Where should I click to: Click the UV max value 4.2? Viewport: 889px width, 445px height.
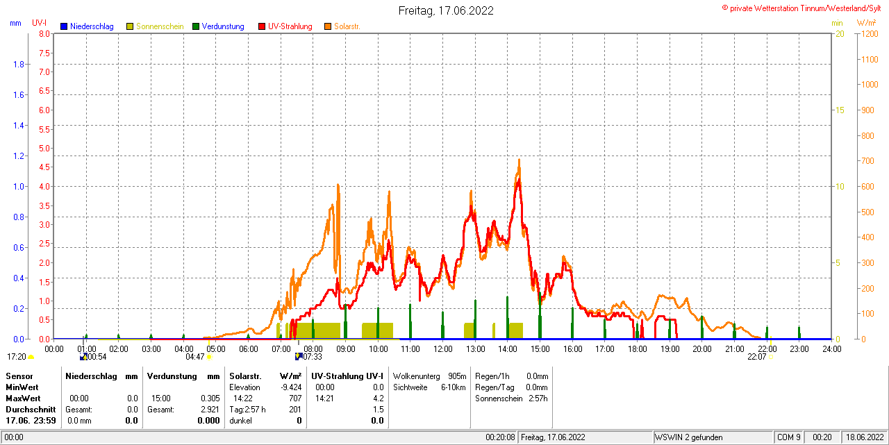click(x=378, y=398)
